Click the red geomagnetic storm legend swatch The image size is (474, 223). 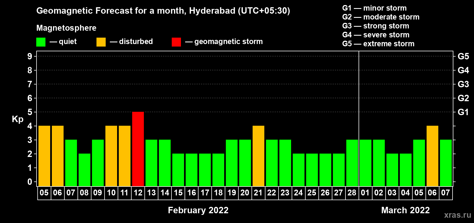[x=176, y=42]
